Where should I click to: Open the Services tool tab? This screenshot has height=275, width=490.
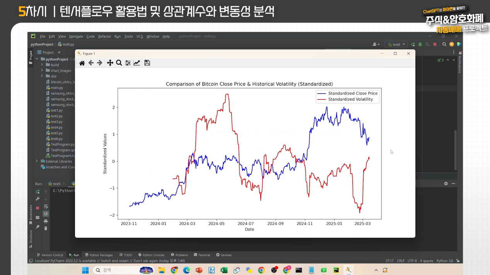click(224, 255)
